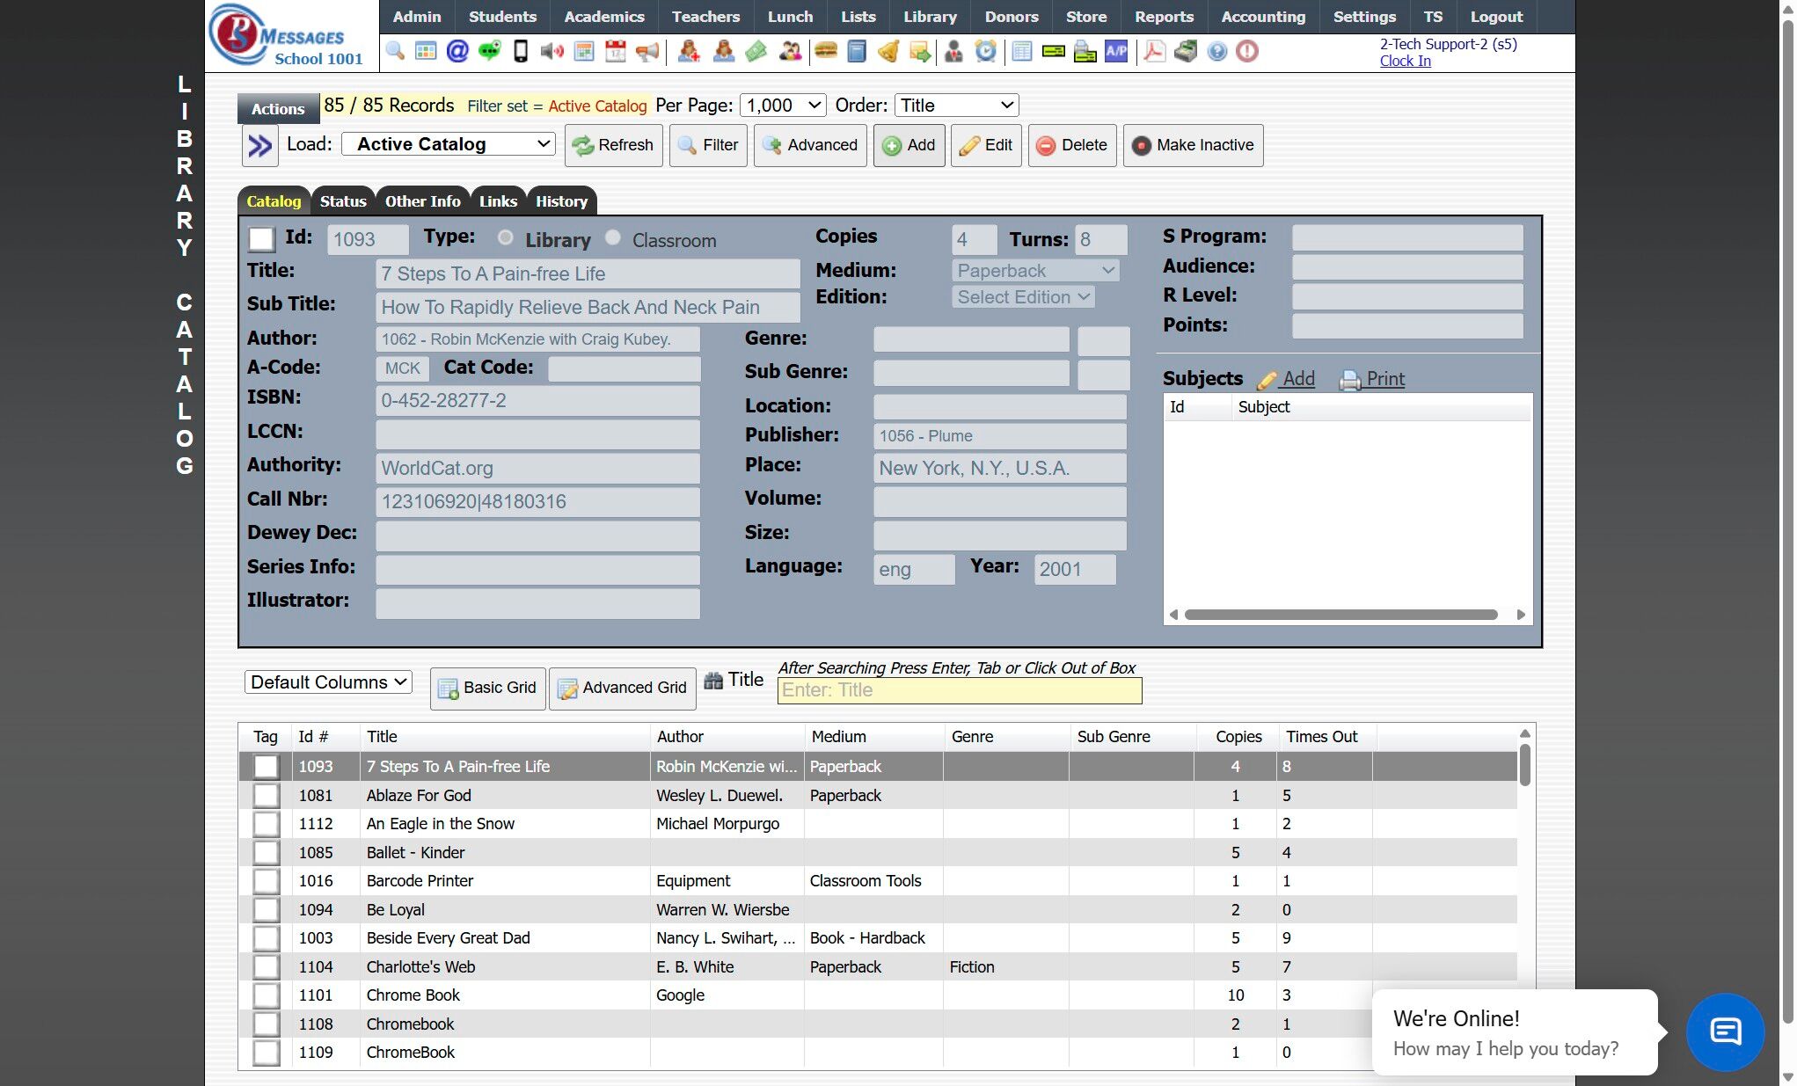
Task: Select the Library type radio button
Action: click(505, 237)
